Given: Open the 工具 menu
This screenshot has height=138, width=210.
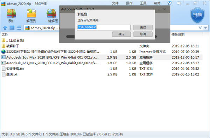Looking at the screenshot, I should click(143, 3).
